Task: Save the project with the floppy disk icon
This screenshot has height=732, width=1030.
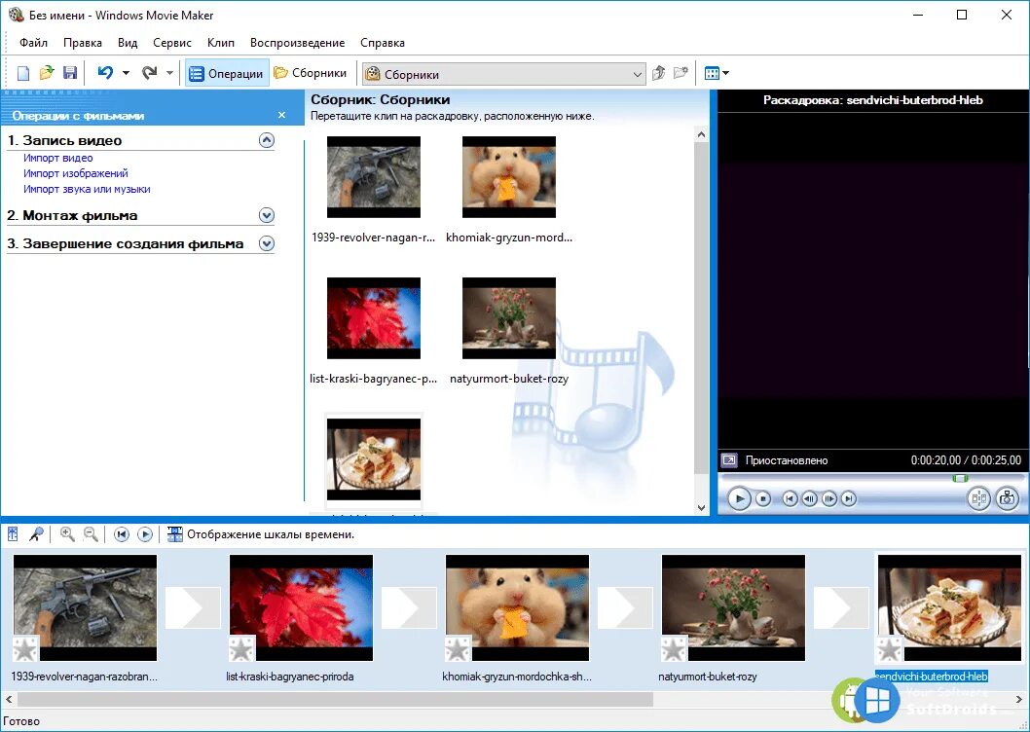Action: coord(70,73)
